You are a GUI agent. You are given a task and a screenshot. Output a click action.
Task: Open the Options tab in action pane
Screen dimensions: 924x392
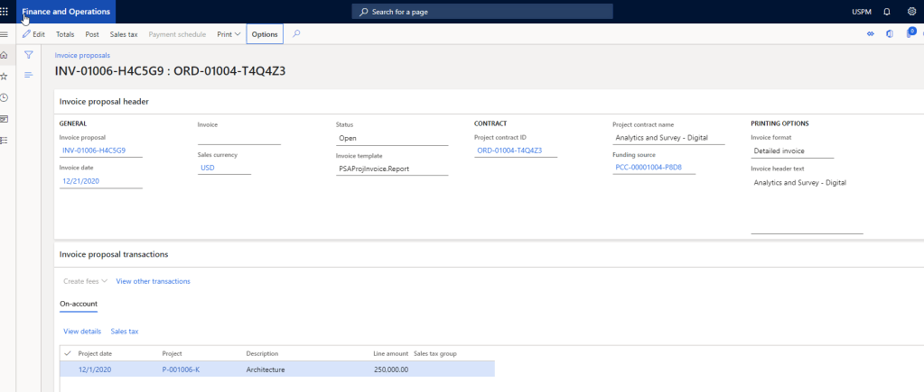tap(265, 34)
